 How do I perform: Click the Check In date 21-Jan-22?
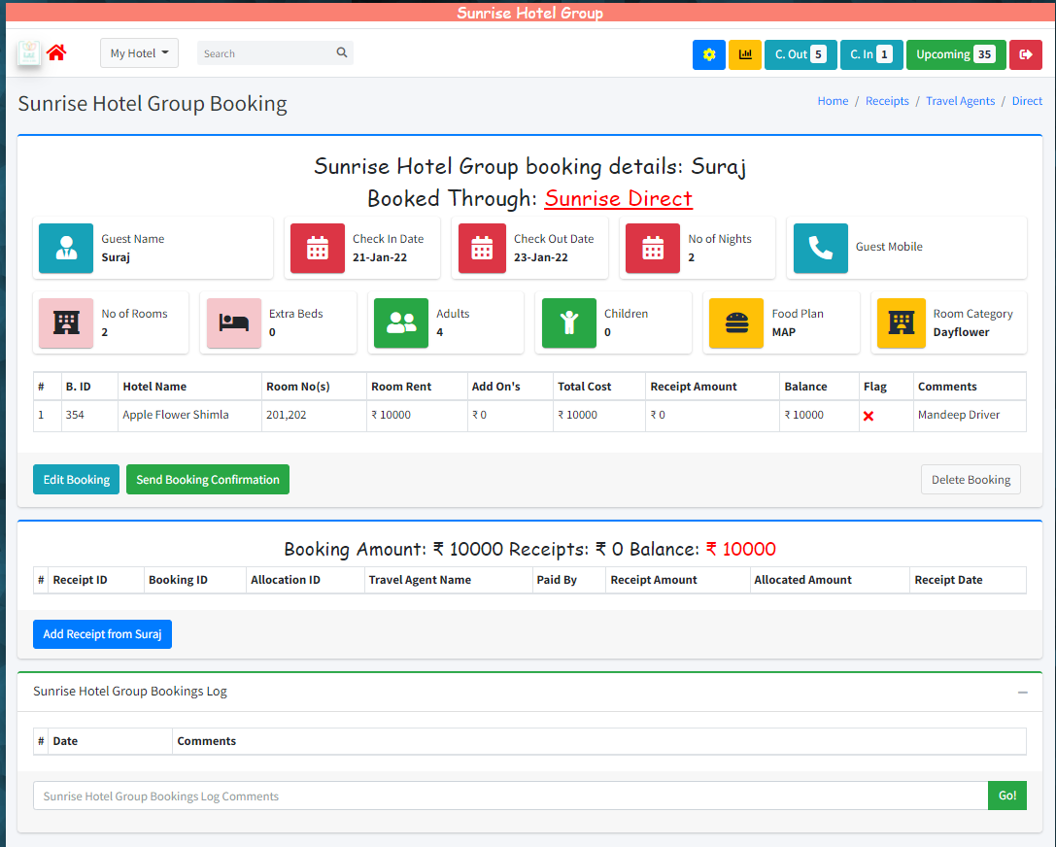point(380,257)
